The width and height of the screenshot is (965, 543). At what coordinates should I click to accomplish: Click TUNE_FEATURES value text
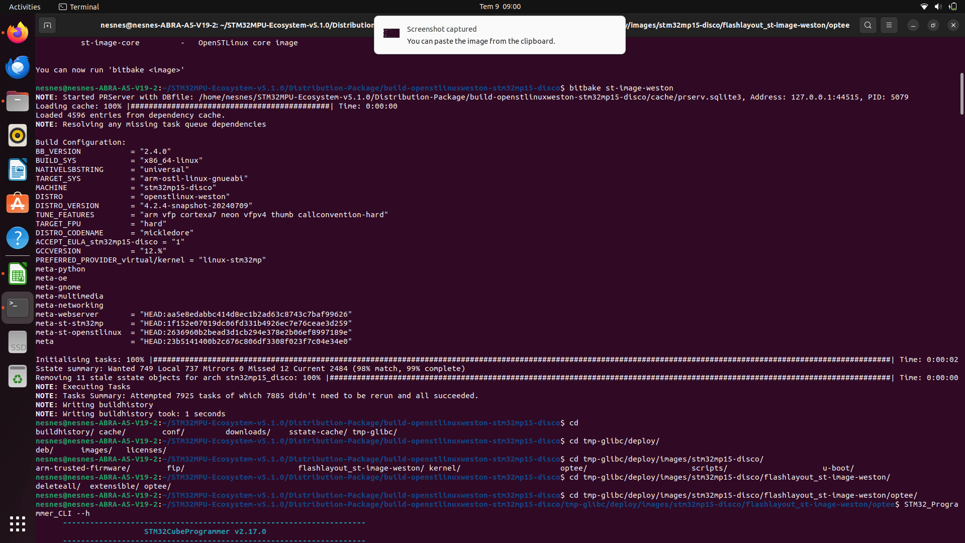pyautogui.click(x=264, y=215)
